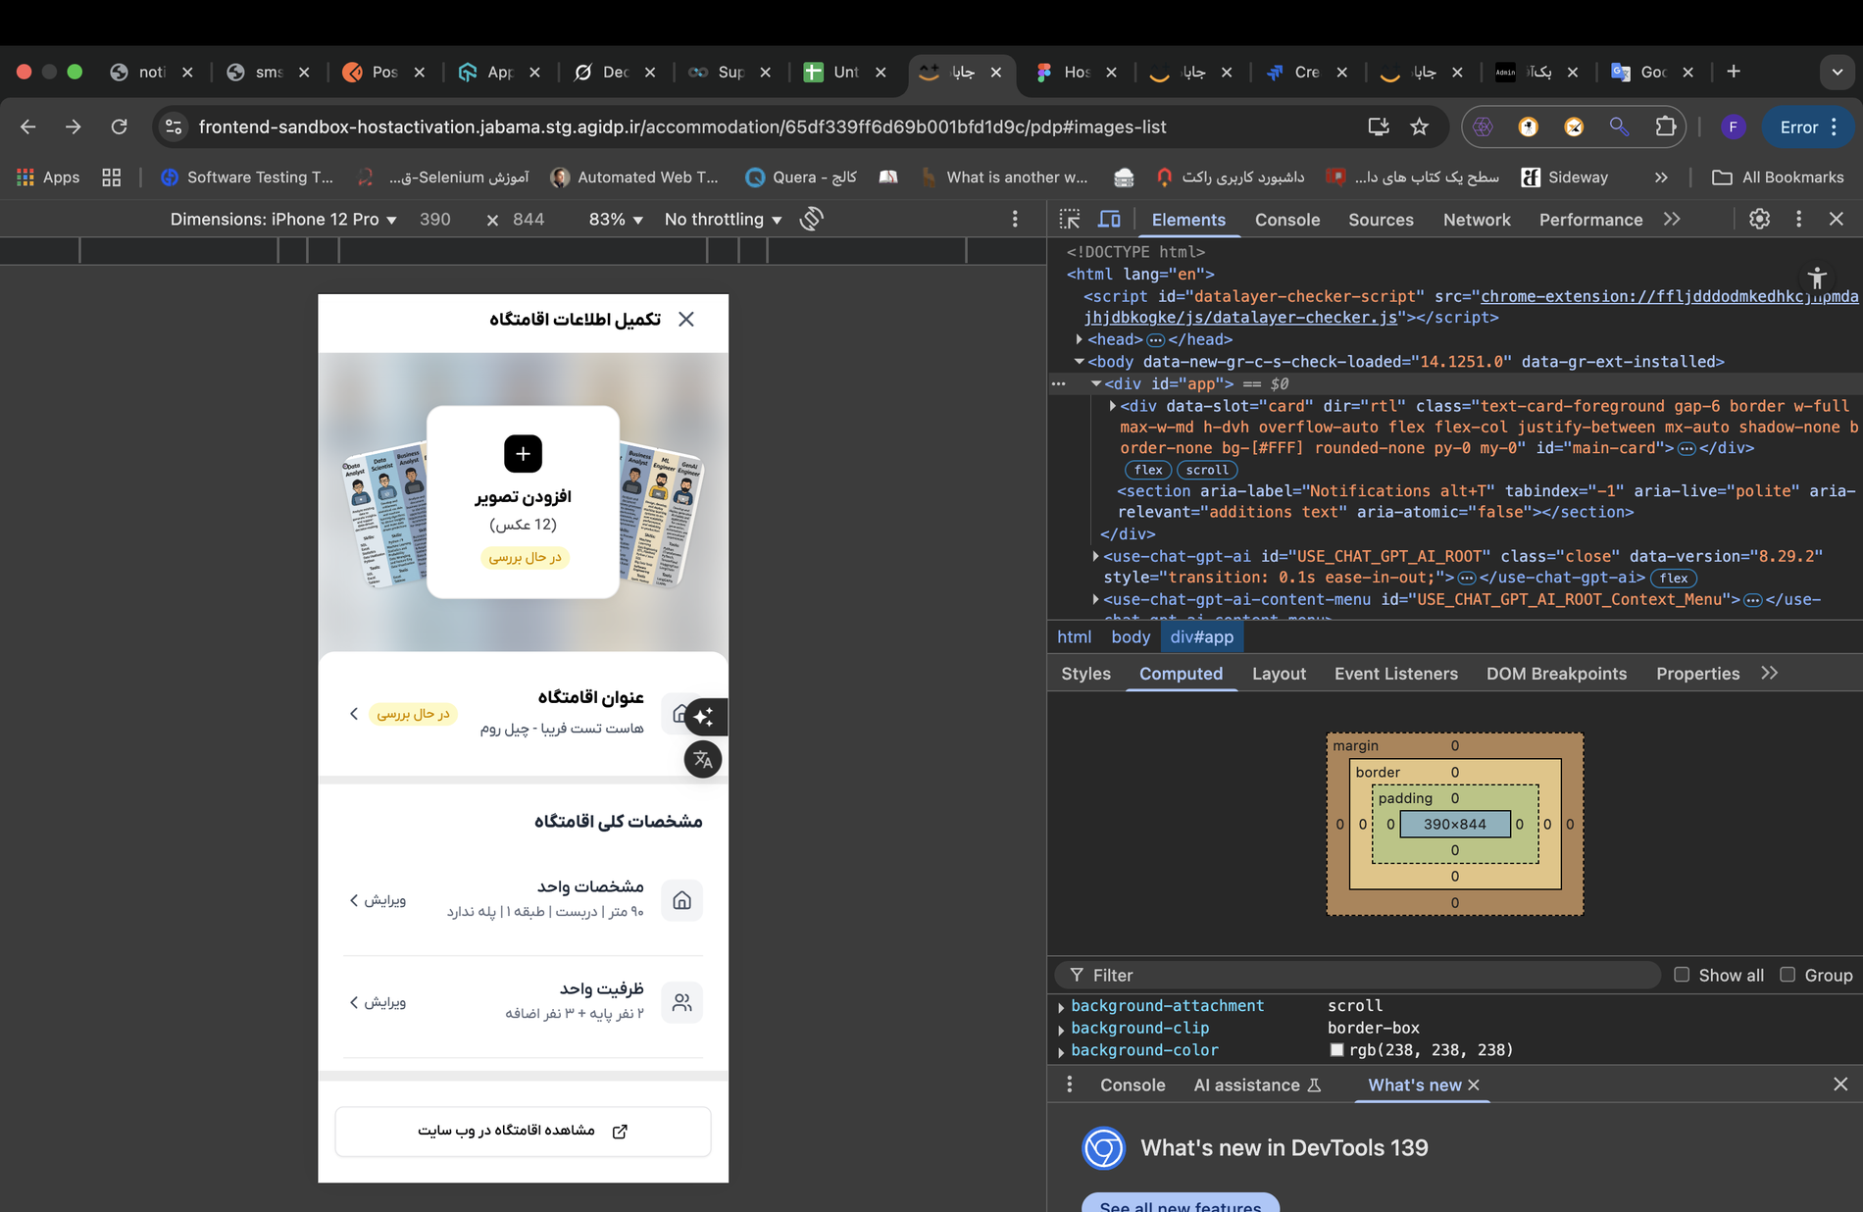Click the translate floating icon
Image resolution: width=1863 pixels, height=1212 pixels.
[703, 759]
